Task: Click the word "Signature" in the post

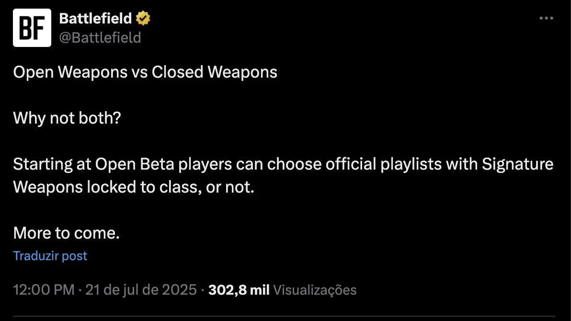Action: coord(517,164)
